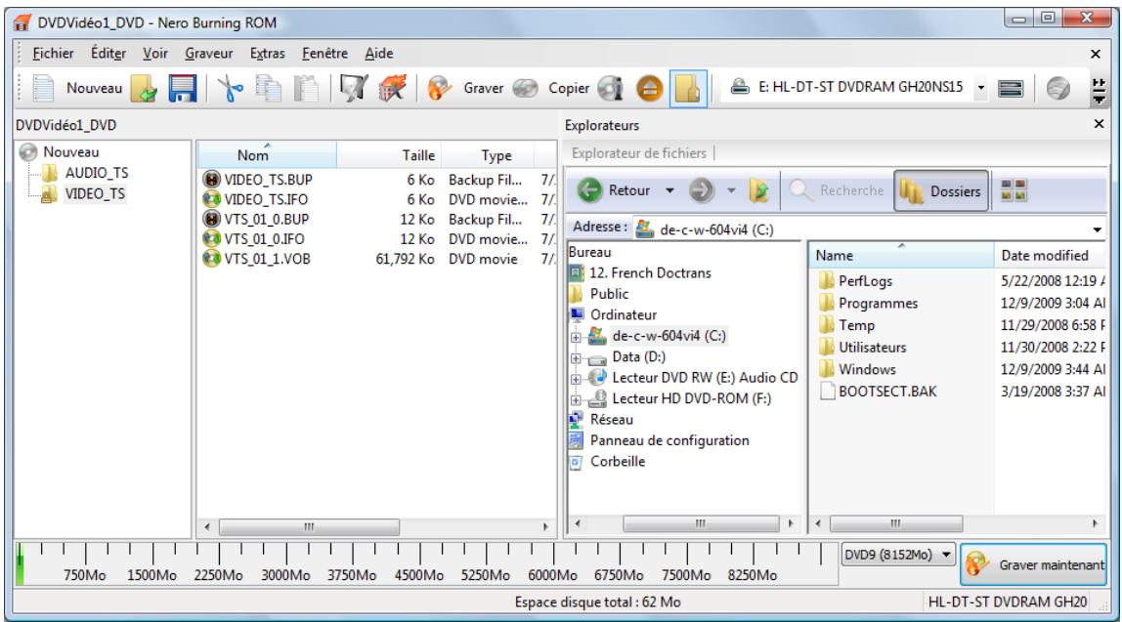Viewport: 1122px width, 622px height.
Task: Open the Adresse path dropdown
Action: tap(1097, 229)
